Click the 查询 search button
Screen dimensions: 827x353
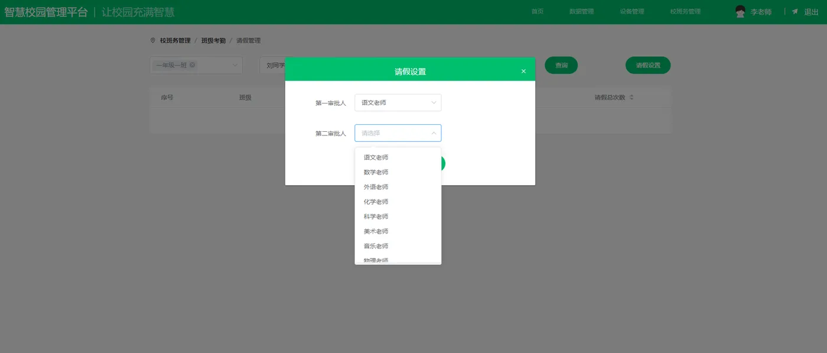(561, 65)
